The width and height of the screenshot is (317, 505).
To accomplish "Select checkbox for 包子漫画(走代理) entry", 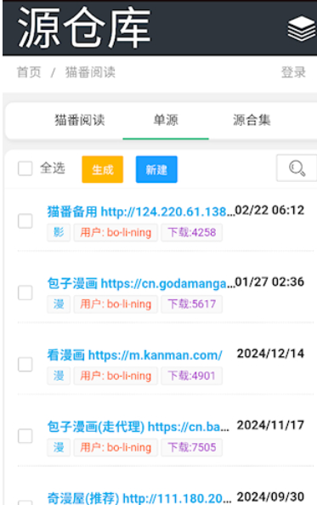I will (x=25, y=436).
